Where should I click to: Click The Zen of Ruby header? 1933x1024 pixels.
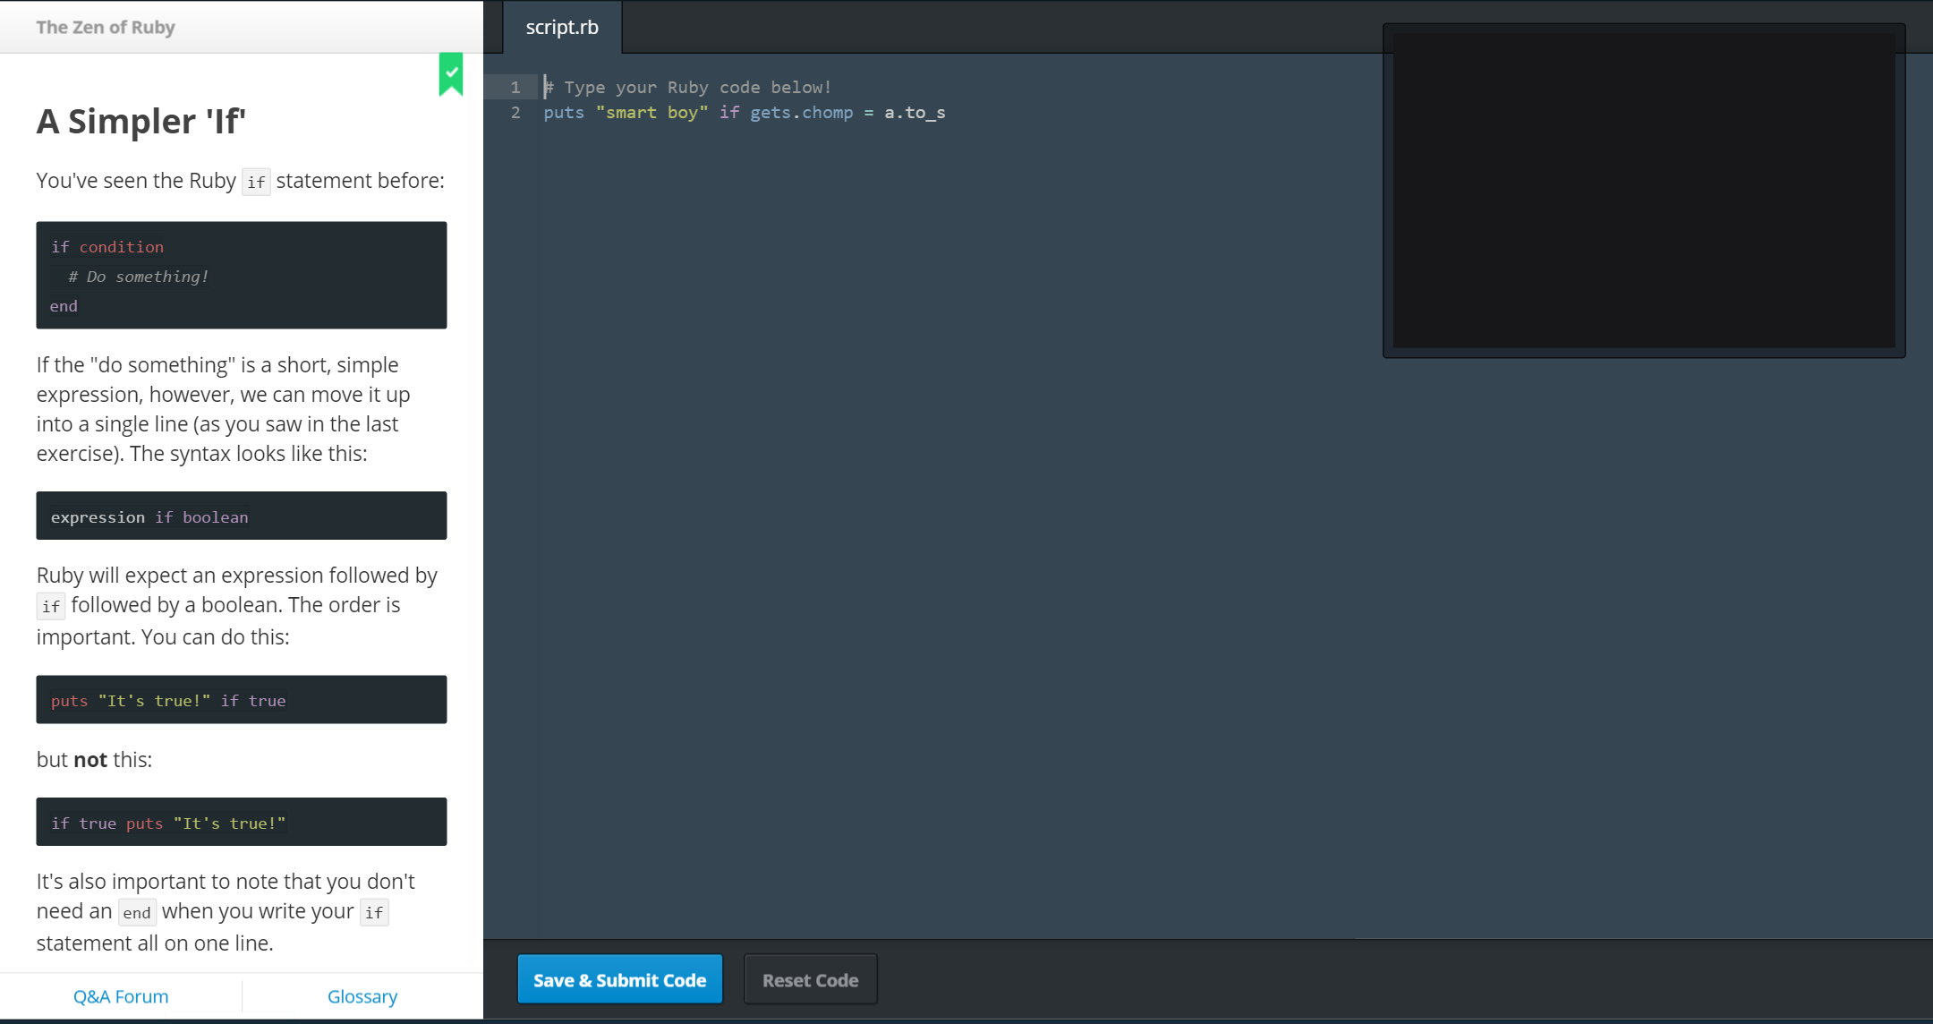tap(106, 27)
